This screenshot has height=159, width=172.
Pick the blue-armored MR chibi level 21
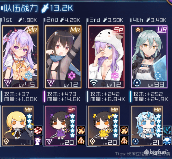[147, 126]
